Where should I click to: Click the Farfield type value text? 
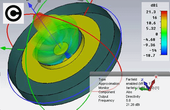tap(131, 79)
